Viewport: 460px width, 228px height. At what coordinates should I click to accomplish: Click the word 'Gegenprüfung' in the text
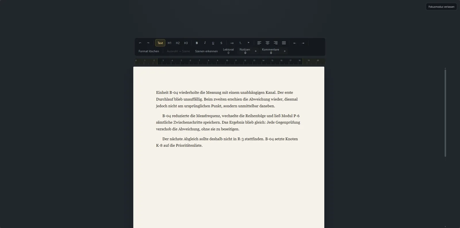coord(288,122)
